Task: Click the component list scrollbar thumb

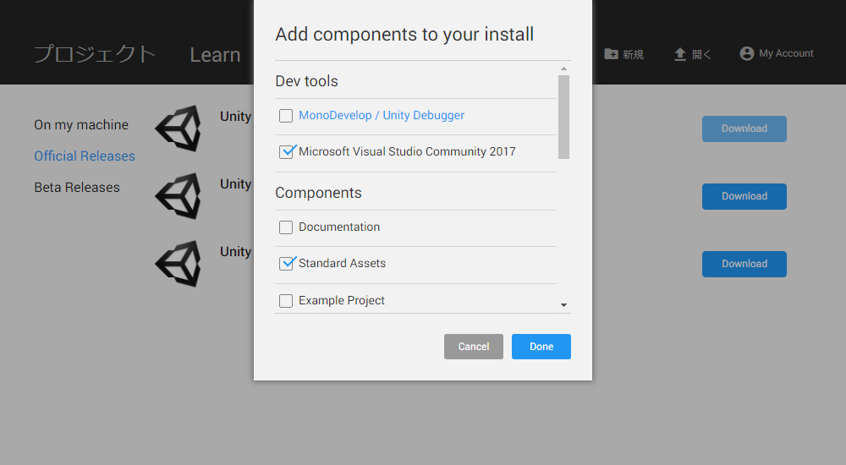Action: [x=563, y=117]
